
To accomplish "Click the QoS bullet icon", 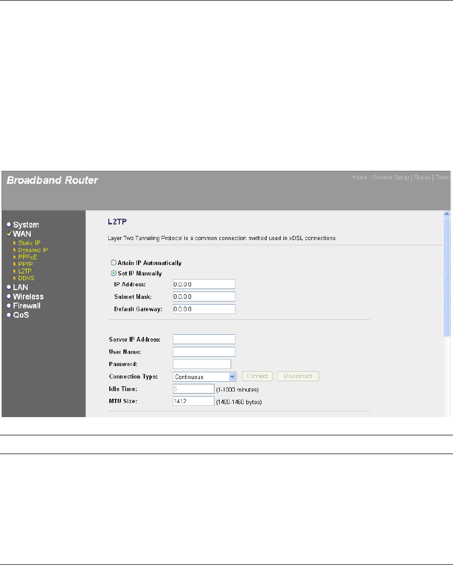I will 9,315.
